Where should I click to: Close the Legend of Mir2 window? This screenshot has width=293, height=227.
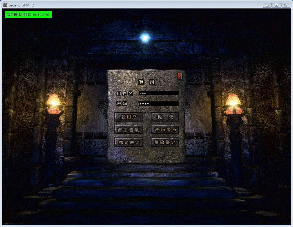pyautogui.click(x=286, y=5)
